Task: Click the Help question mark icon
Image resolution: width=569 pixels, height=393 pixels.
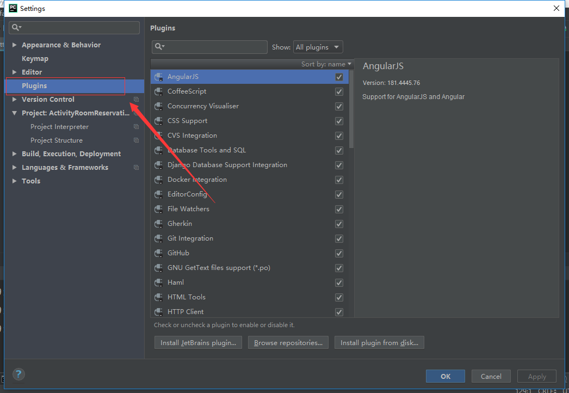Action: (x=18, y=374)
